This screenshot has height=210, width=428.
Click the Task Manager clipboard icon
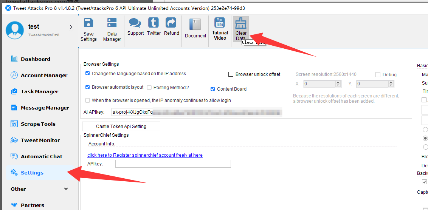[x=14, y=92]
